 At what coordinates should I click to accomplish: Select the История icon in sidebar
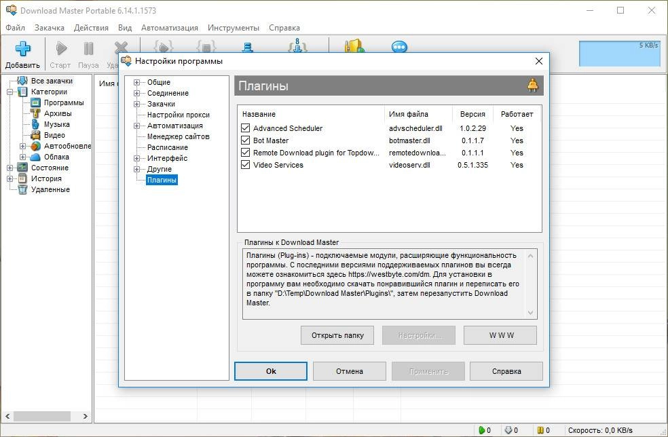(22, 178)
